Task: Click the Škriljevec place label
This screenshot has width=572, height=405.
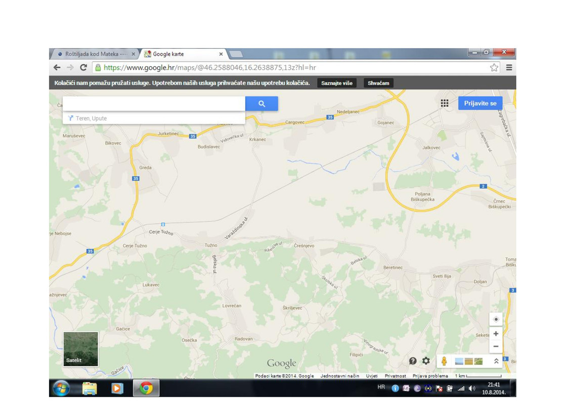Action: (292, 308)
